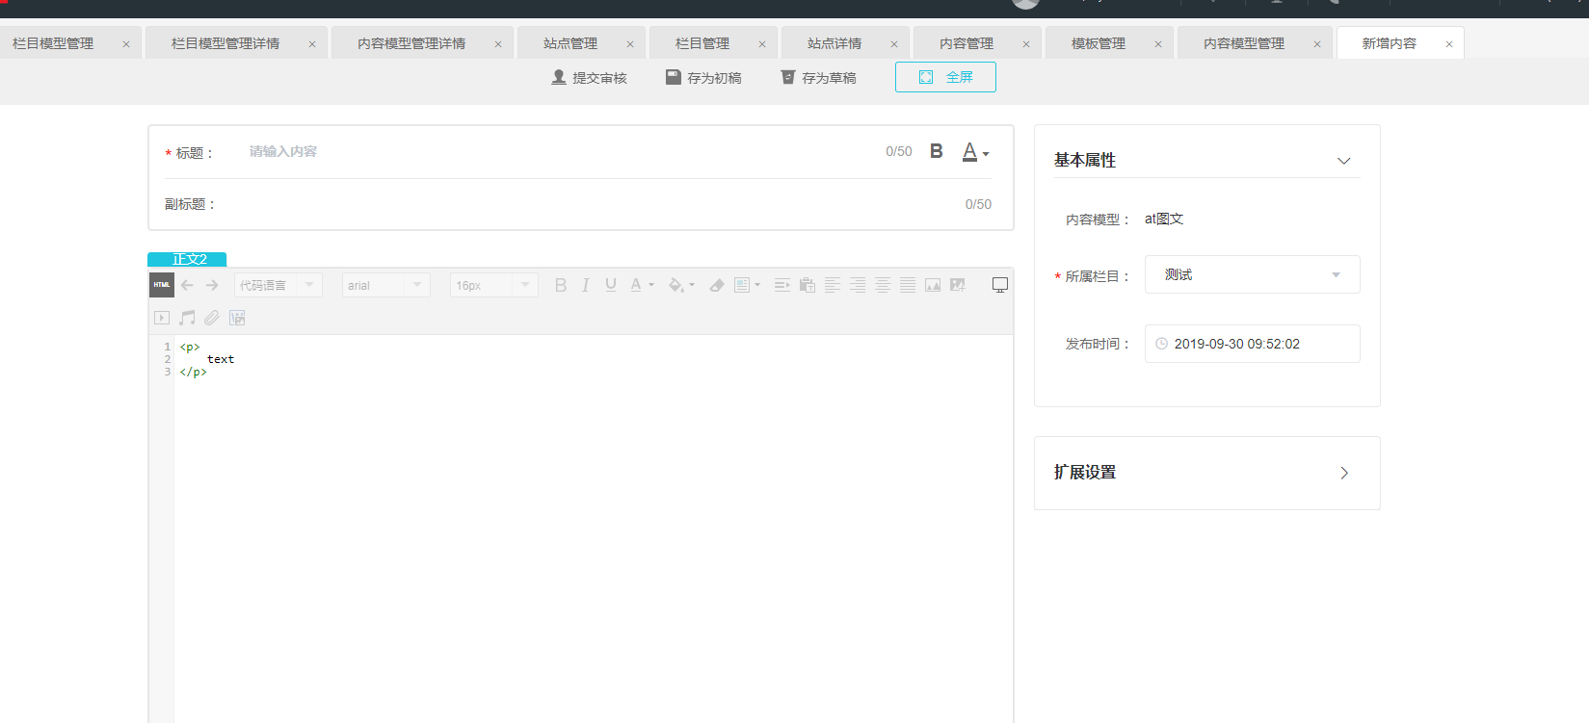Toggle bold B for the title field
1589x723 pixels.
[x=936, y=151]
